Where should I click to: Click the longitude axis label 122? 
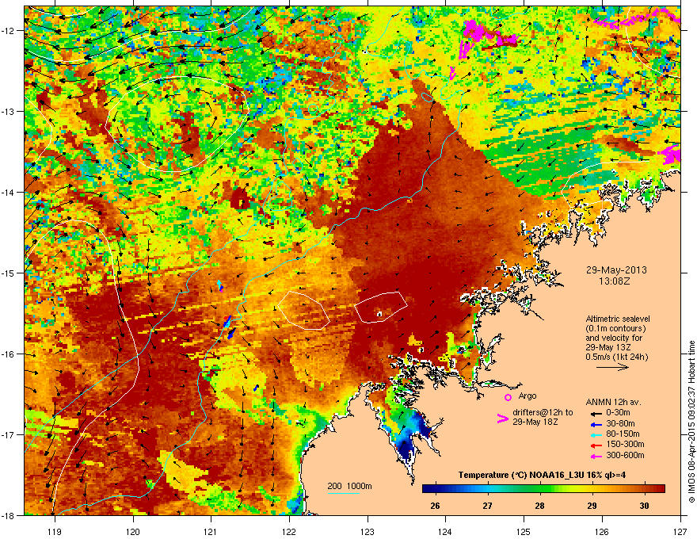(289, 531)
